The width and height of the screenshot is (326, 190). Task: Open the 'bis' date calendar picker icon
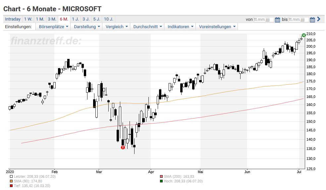click(x=312, y=20)
